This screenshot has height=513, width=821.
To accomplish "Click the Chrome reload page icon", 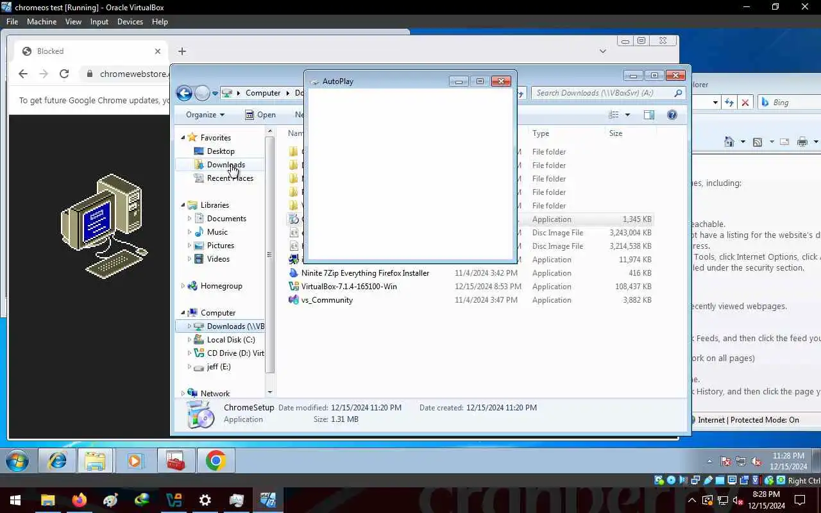I will tap(64, 74).
